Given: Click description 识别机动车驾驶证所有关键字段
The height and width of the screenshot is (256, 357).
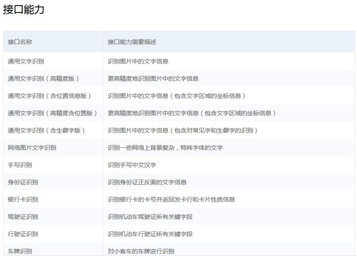Looking at the screenshot, I should 150,217.
